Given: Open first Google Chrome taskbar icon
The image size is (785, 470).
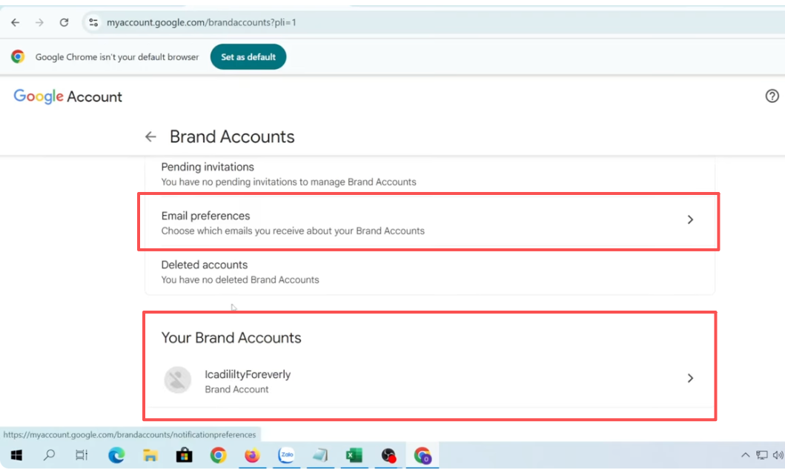Looking at the screenshot, I should coord(218,455).
